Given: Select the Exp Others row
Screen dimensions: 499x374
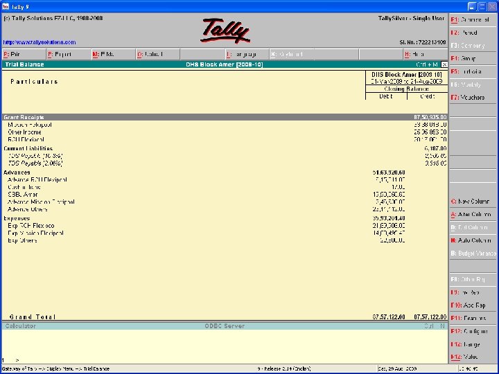Looking at the screenshot, I should [x=225, y=240].
